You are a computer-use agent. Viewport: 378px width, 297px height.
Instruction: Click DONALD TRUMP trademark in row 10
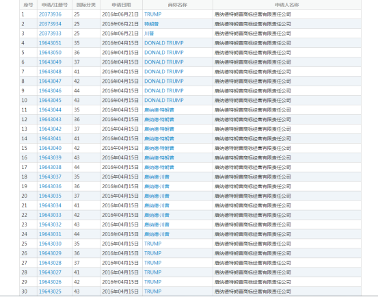pyautogui.click(x=164, y=101)
